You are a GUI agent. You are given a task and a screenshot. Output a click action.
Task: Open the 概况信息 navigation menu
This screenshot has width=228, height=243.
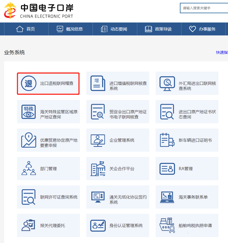[70, 29]
